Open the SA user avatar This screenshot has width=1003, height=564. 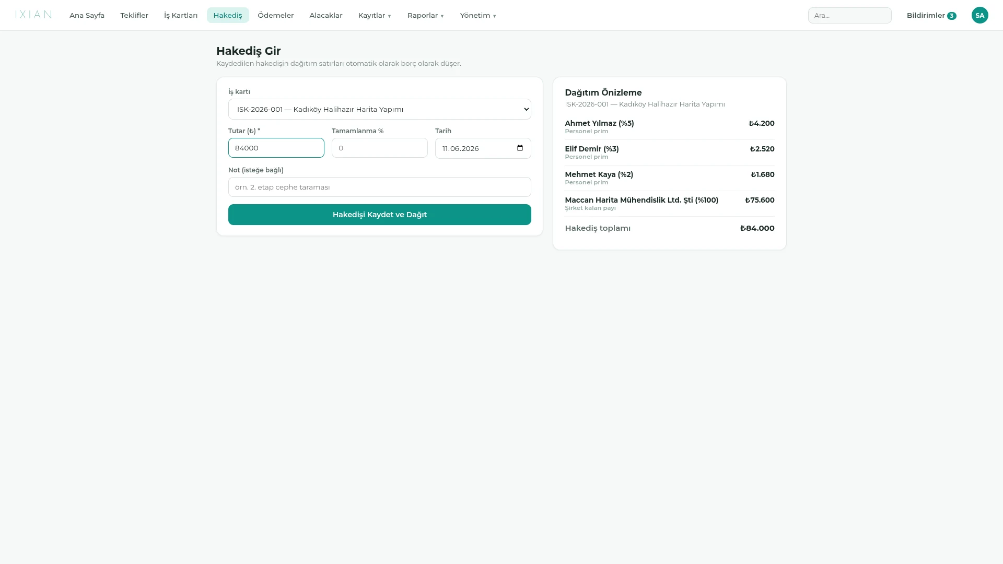(x=979, y=15)
